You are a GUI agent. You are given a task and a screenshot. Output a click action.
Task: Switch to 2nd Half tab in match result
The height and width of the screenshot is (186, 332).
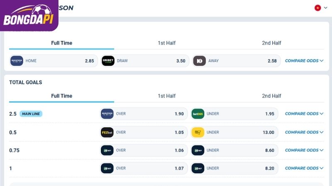point(271,43)
